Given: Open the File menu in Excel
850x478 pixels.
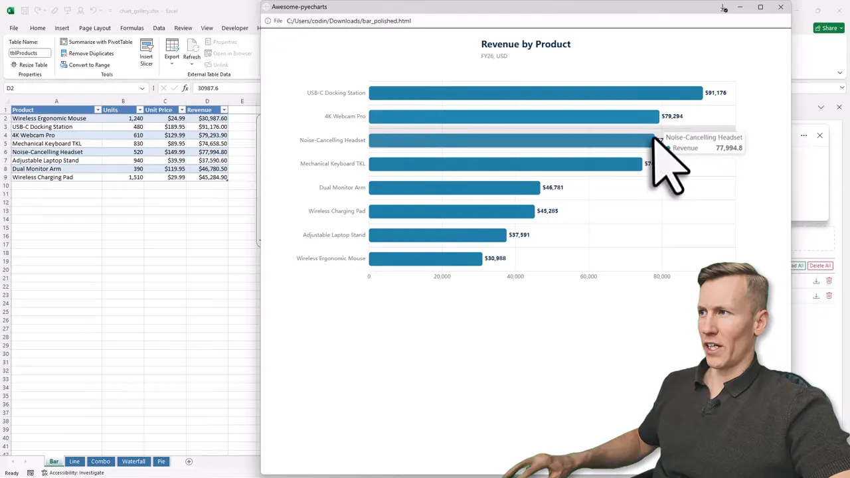Looking at the screenshot, I should pyautogui.click(x=13, y=28).
